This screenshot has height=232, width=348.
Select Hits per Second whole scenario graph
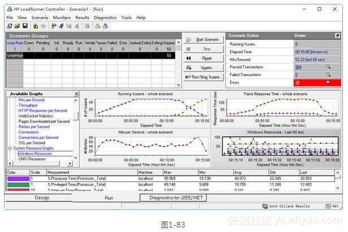click(146, 148)
